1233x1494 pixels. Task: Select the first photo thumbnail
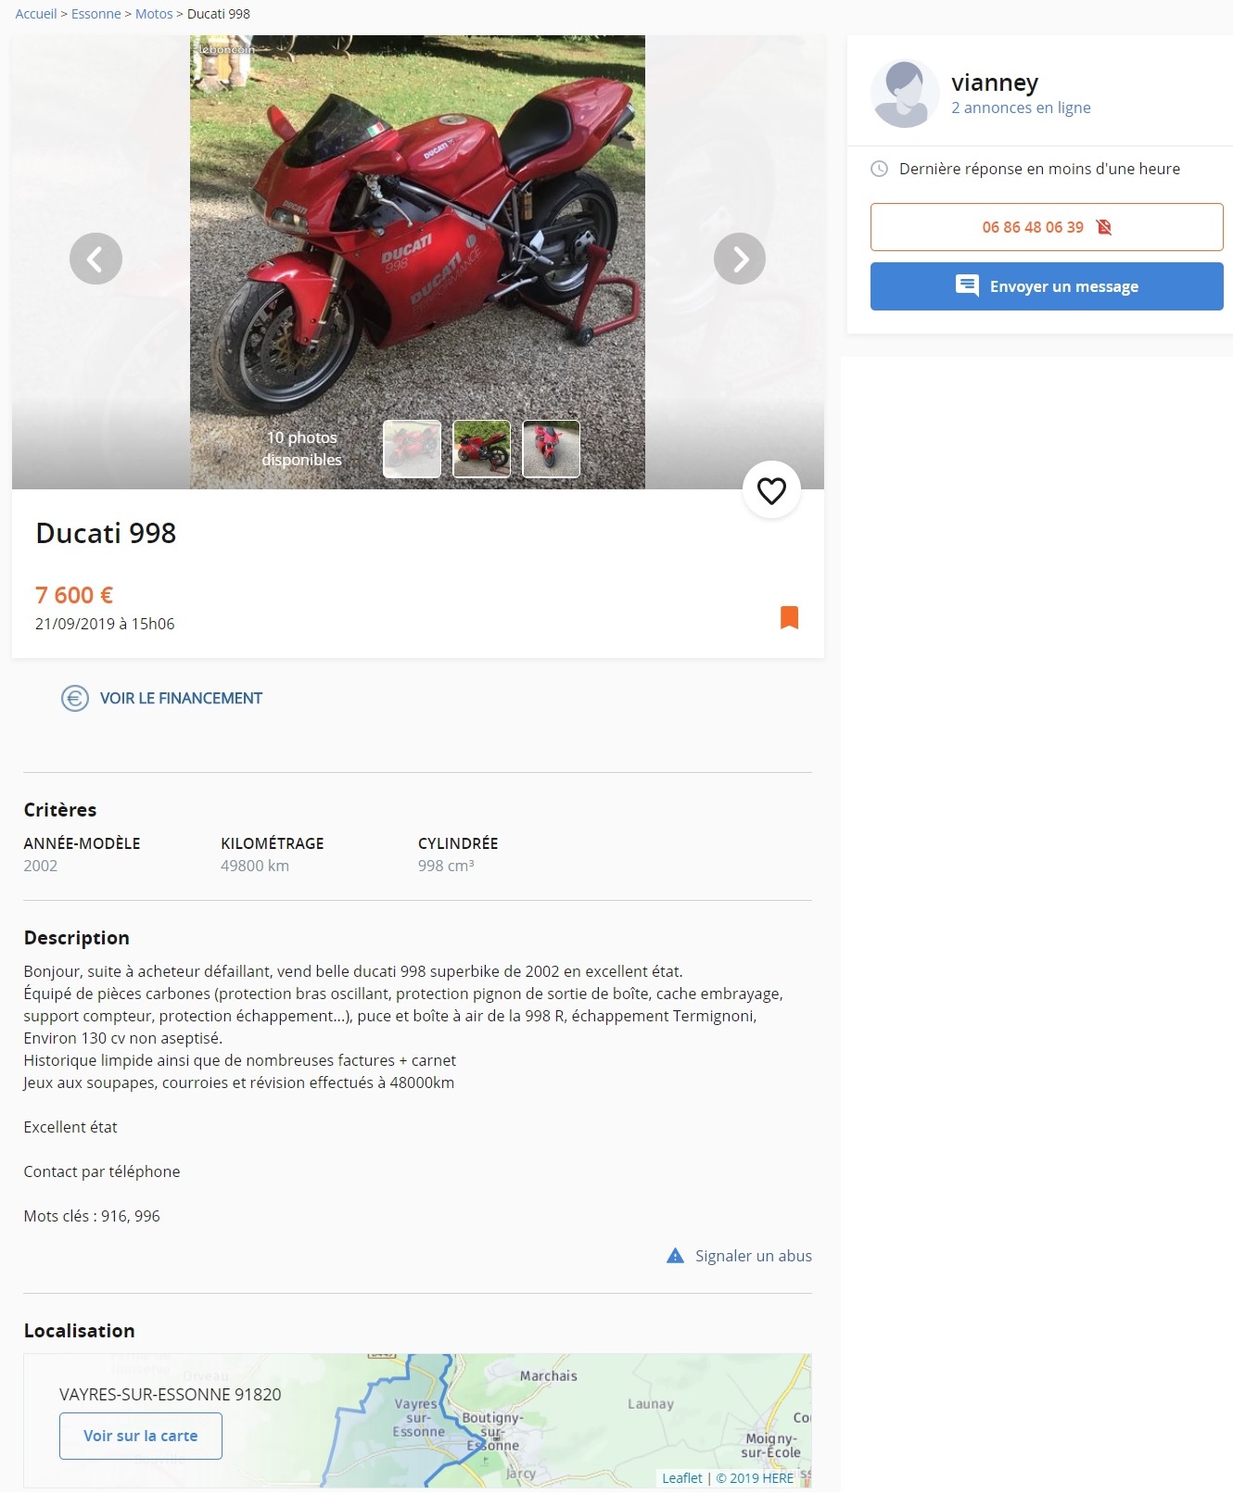pyautogui.click(x=413, y=449)
